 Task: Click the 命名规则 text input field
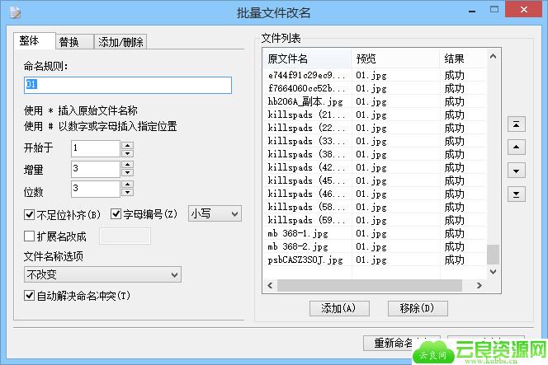click(128, 85)
